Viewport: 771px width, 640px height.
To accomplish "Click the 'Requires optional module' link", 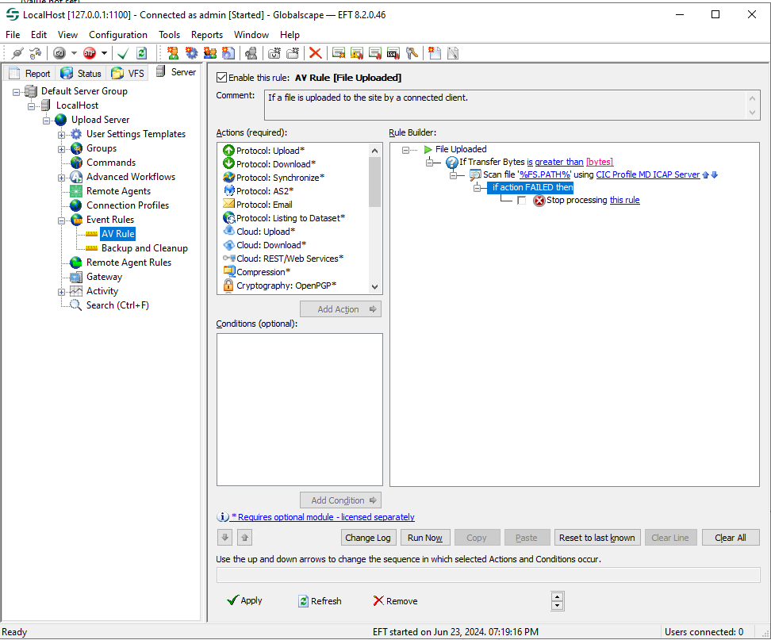I will (323, 516).
